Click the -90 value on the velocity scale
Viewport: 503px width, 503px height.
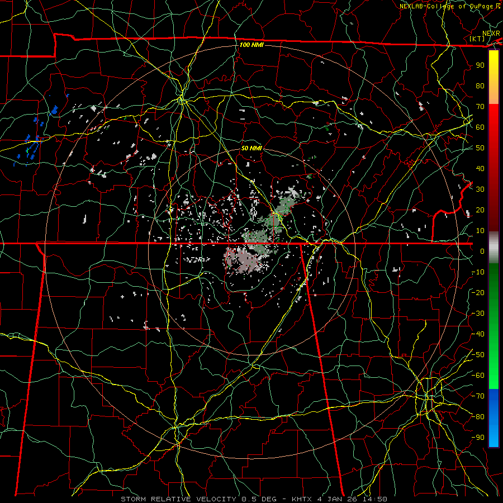478,438
